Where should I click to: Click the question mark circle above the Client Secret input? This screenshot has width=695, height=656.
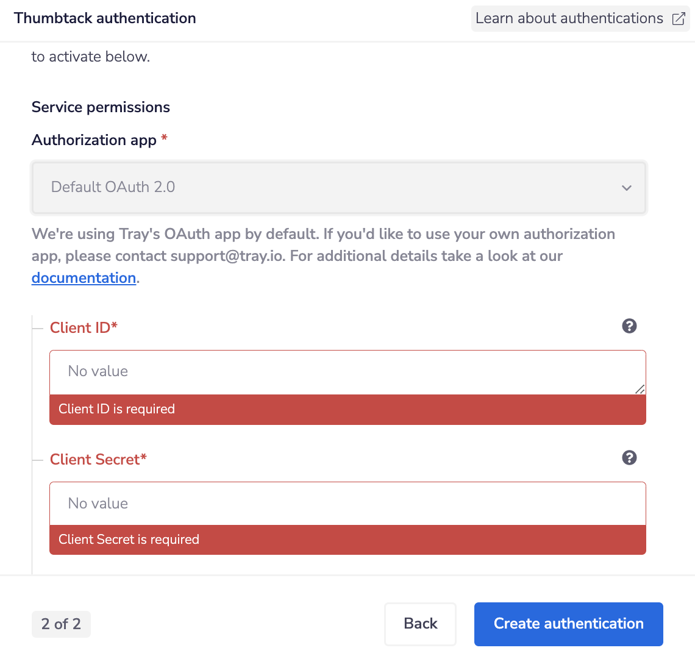pos(629,458)
